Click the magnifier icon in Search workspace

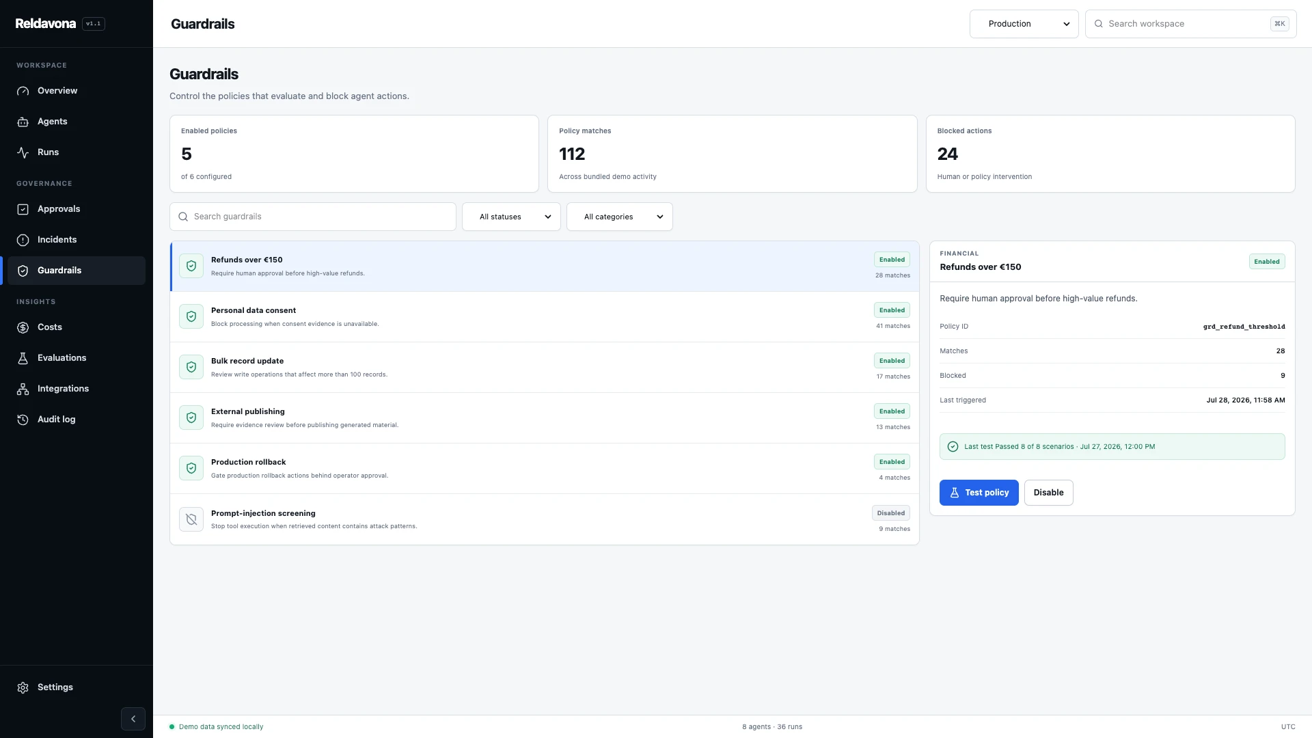pyautogui.click(x=1099, y=24)
